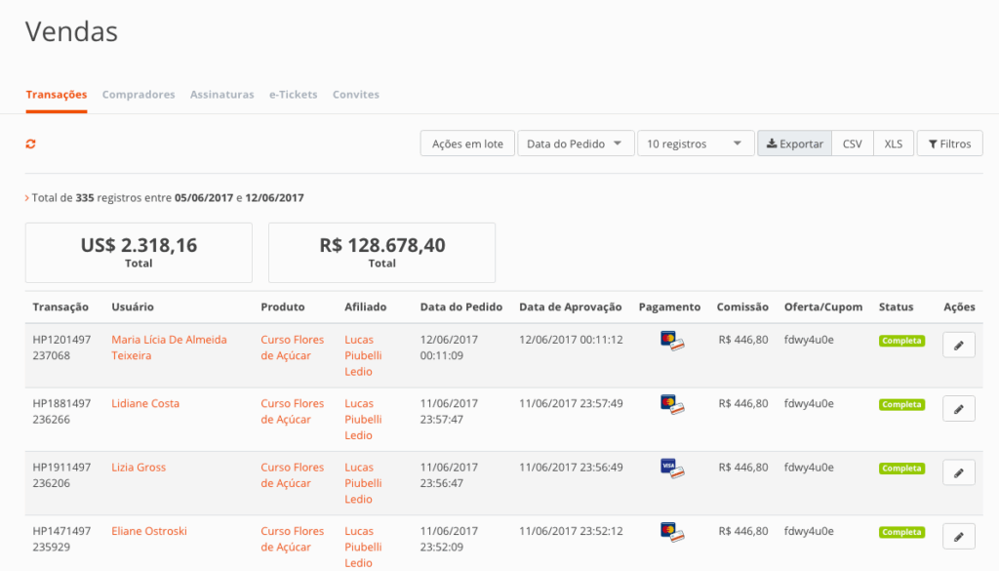Click payment card icon in Maria Lícia row
The image size is (999, 571).
[671, 341]
